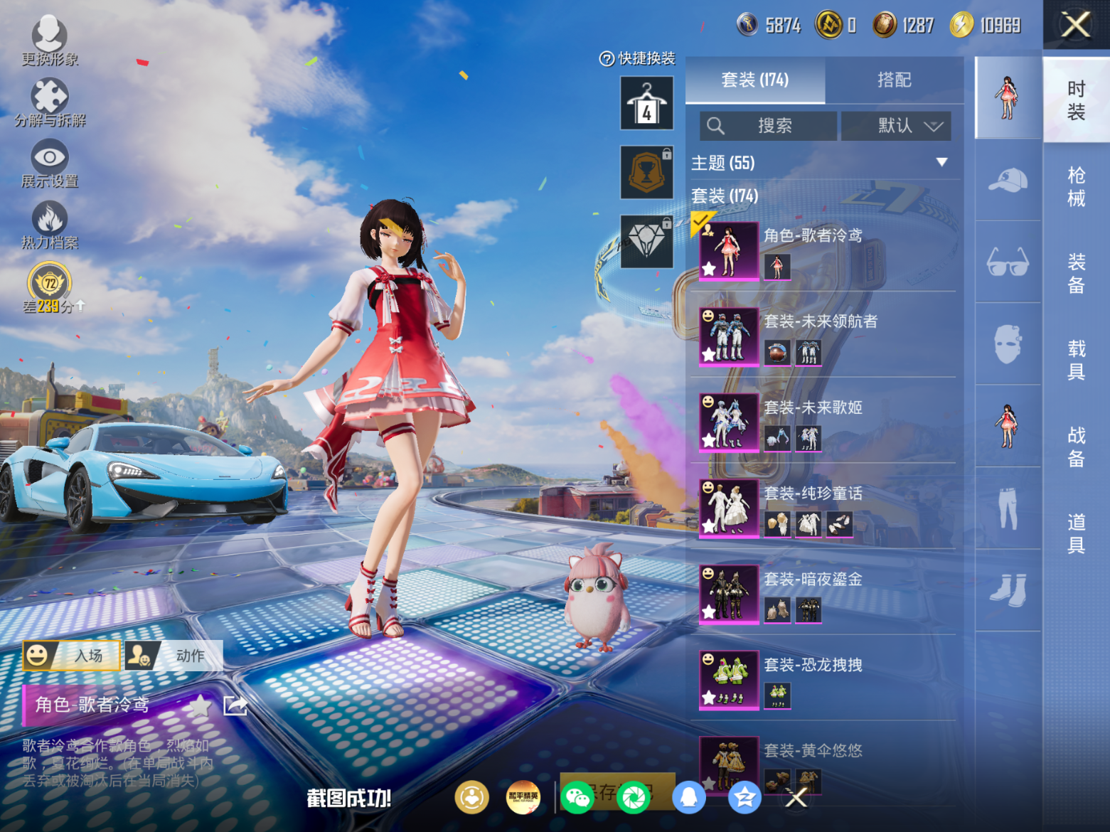Switch to the 搭配 tab
The height and width of the screenshot is (832, 1110).
(894, 80)
